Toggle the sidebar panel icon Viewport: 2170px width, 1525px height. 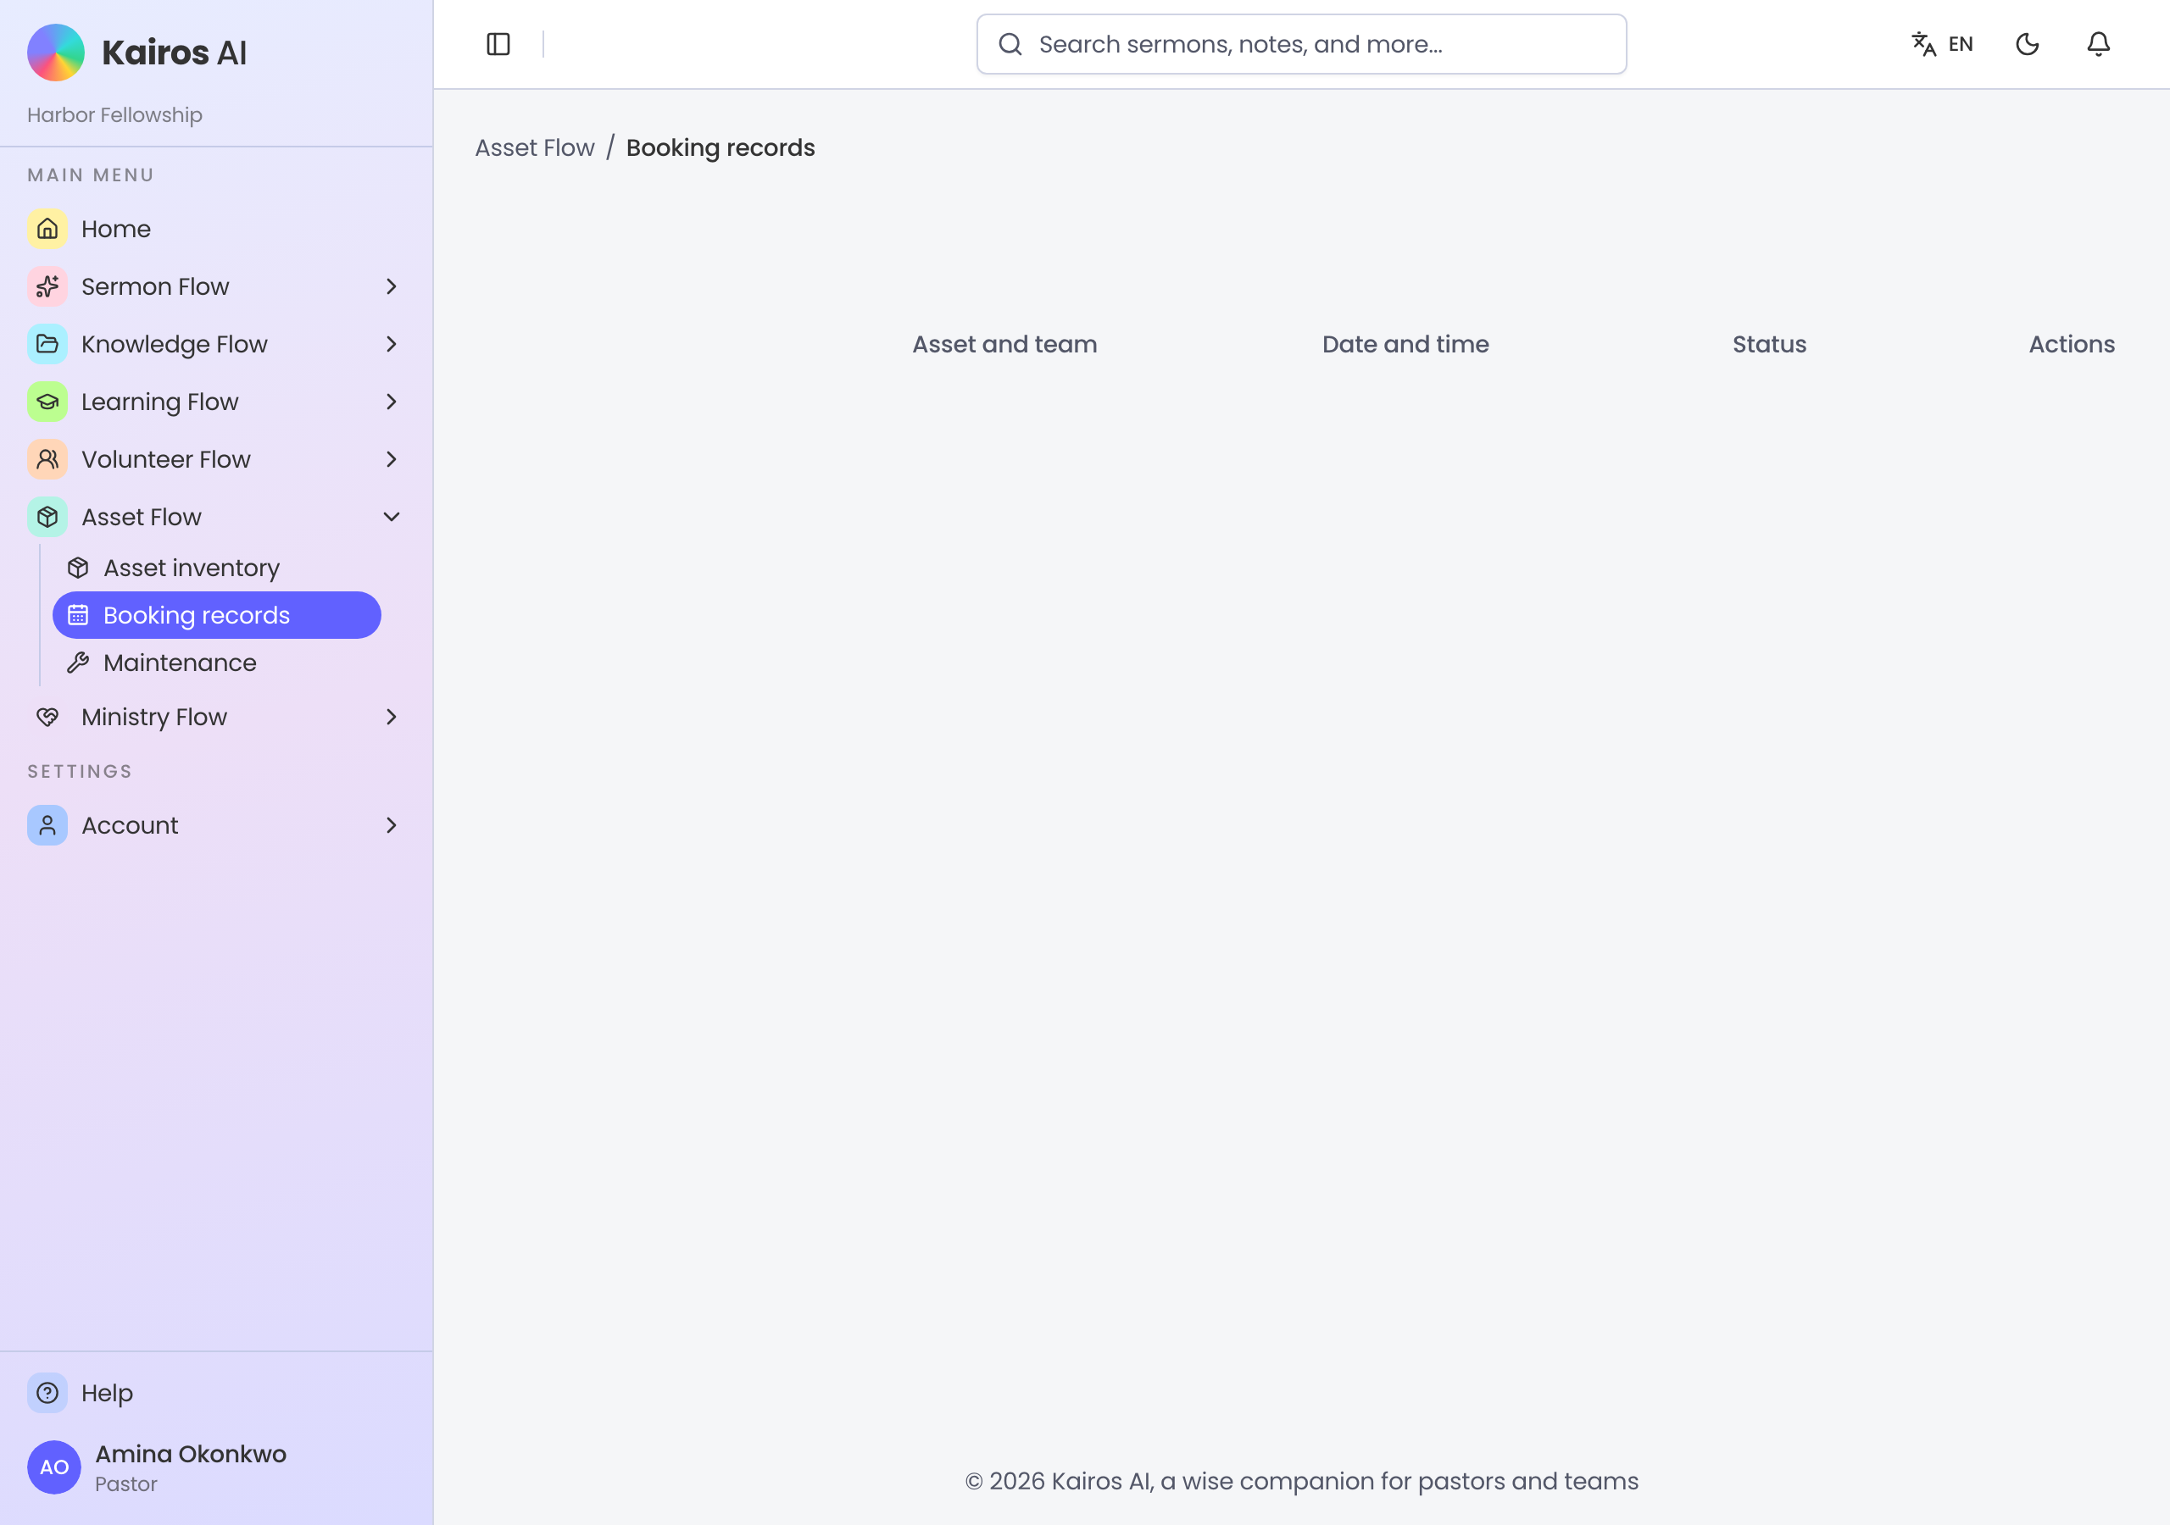pyautogui.click(x=498, y=44)
